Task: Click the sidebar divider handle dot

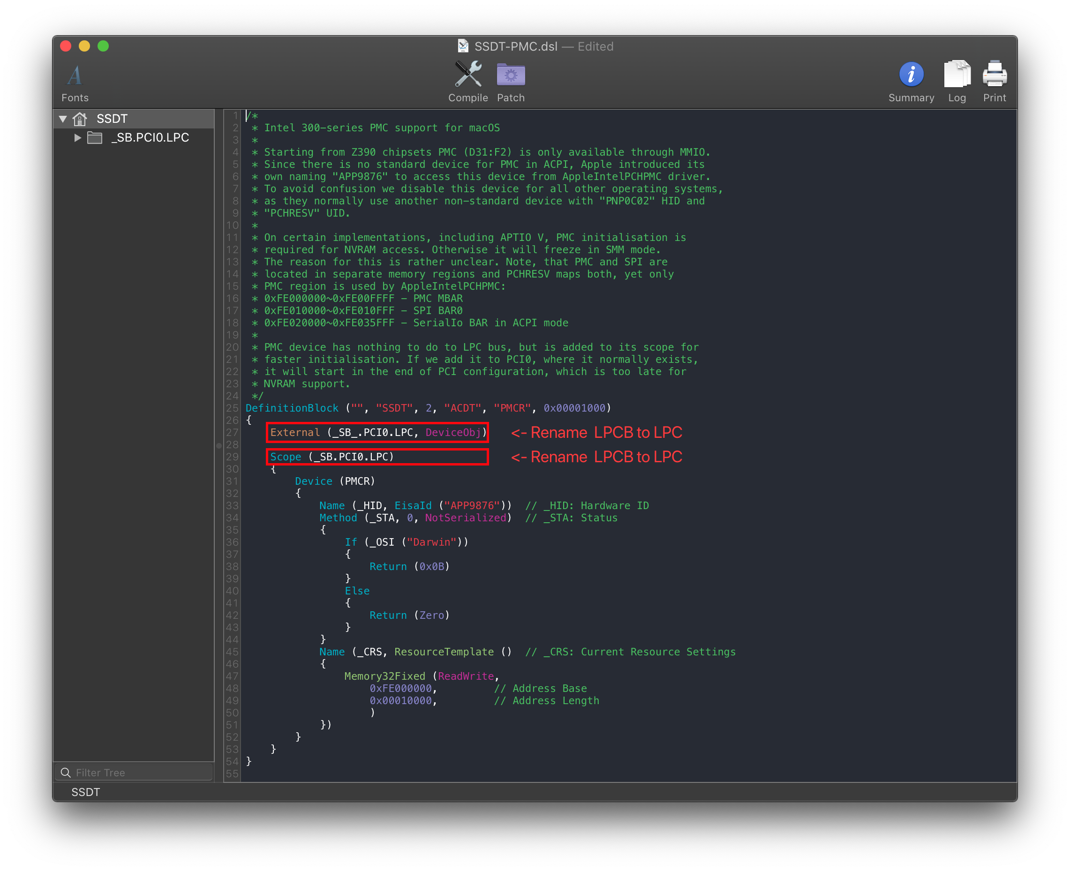Action: point(219,445)
